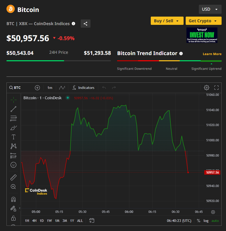The image size is (226, 231).
Task: Enter fullscreen chart mode
Action: click(x=216, y=87)
